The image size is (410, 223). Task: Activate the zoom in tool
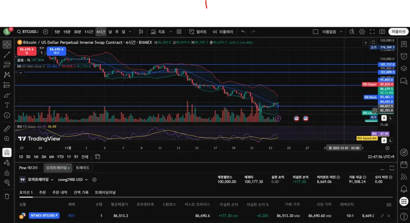pyautogui.click(x=7, y=139)
